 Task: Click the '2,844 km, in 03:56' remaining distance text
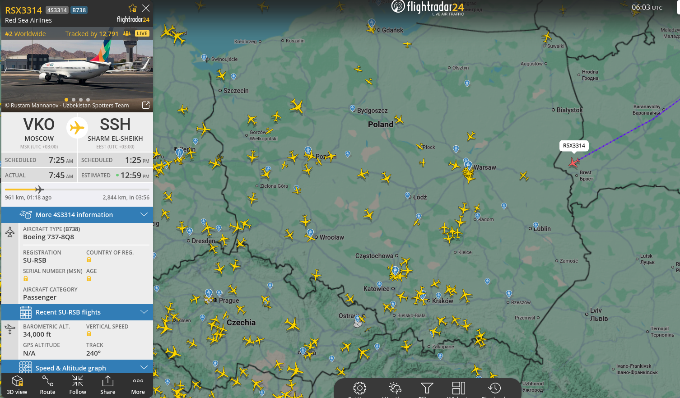pyautogui.click(x=126, y=198)
